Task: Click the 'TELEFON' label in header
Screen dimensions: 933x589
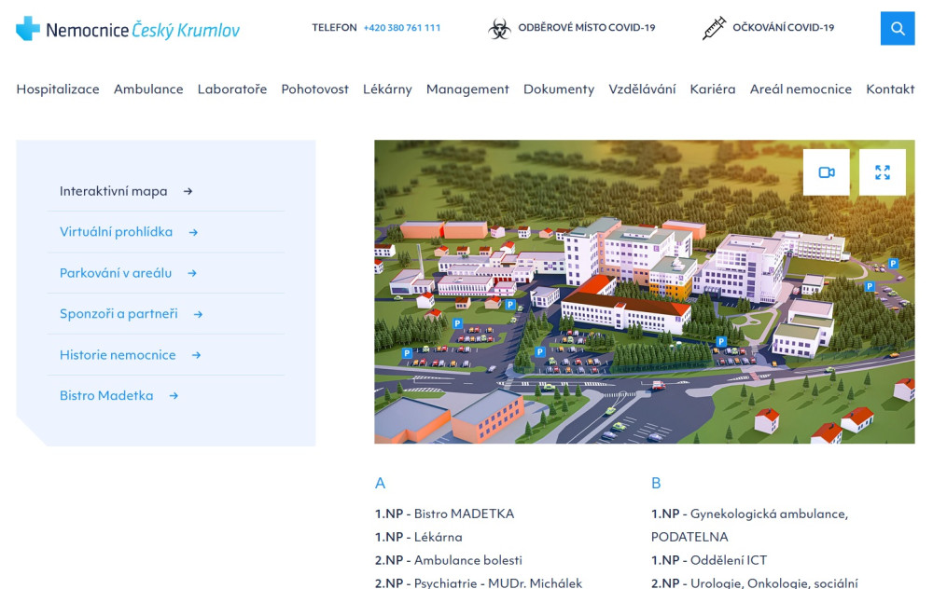Action: click(334, 28)
